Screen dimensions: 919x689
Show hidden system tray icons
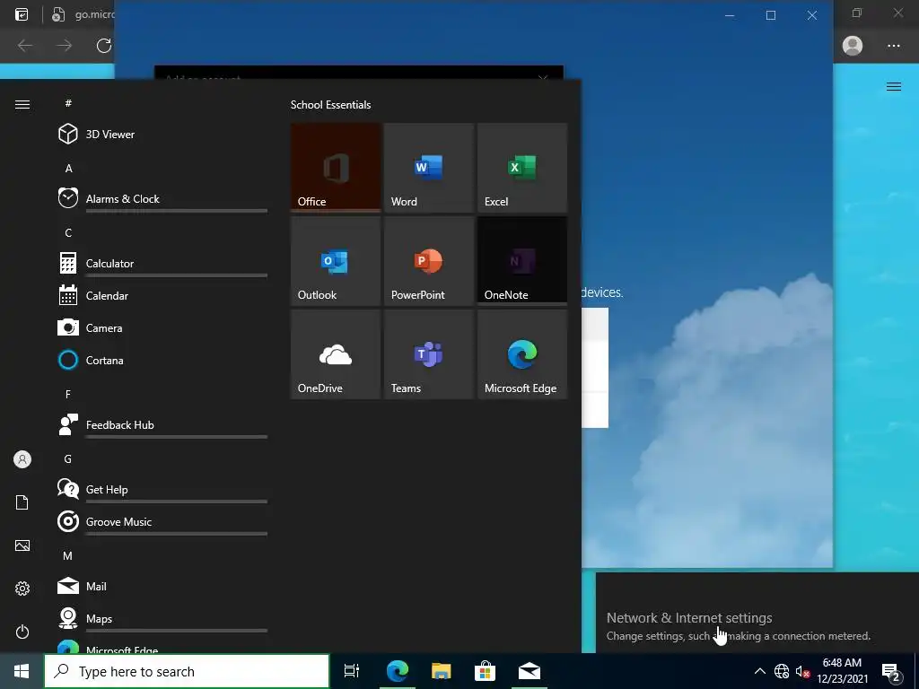(x=759, y=671)
